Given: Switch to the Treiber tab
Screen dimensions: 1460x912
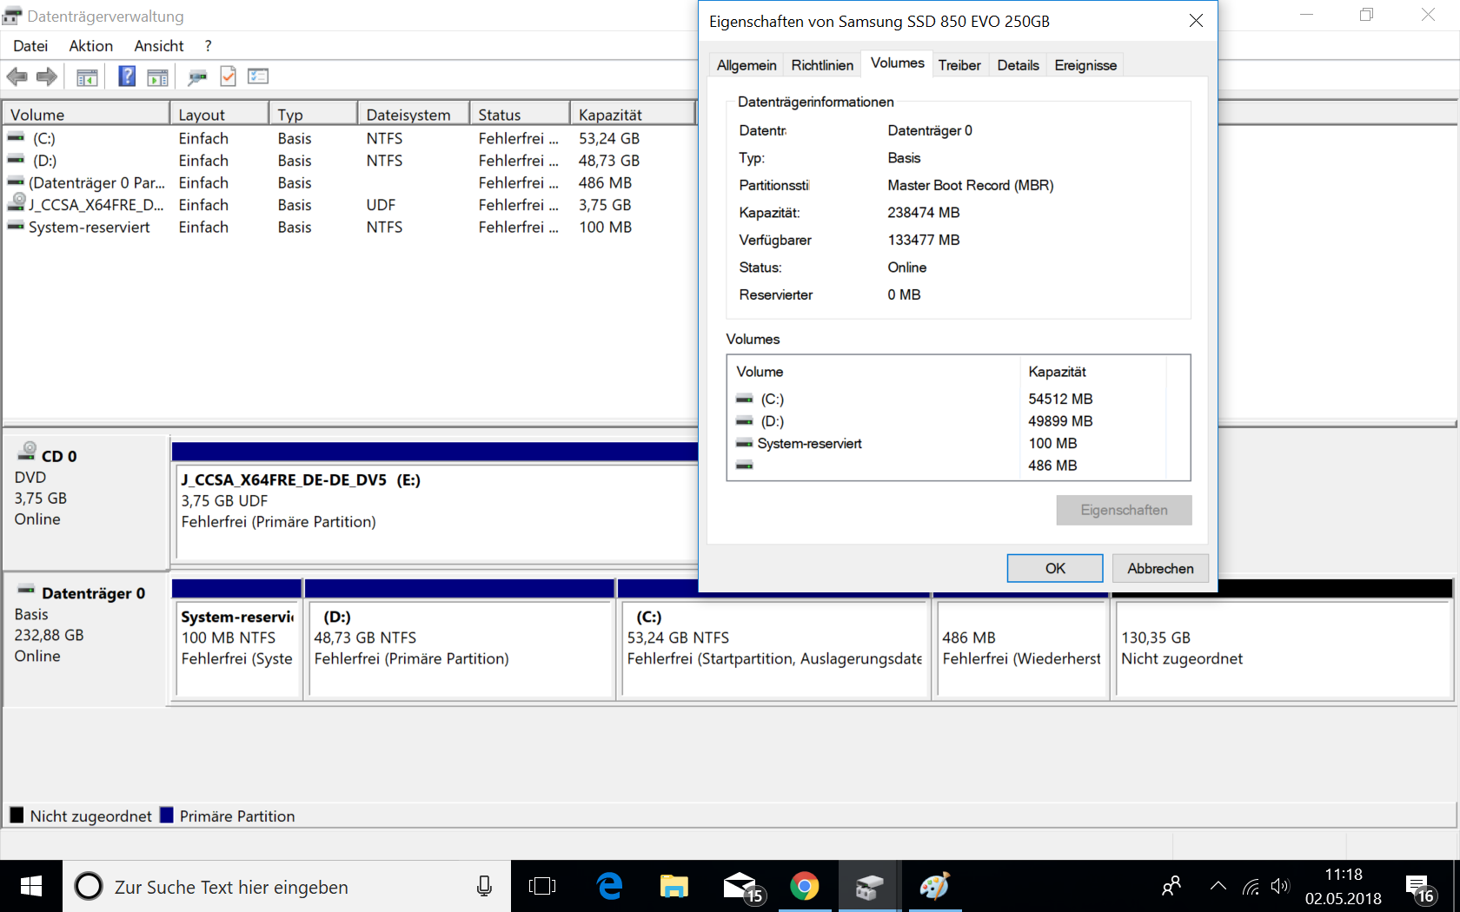Looking at the screenshot, I should [959, 65].
